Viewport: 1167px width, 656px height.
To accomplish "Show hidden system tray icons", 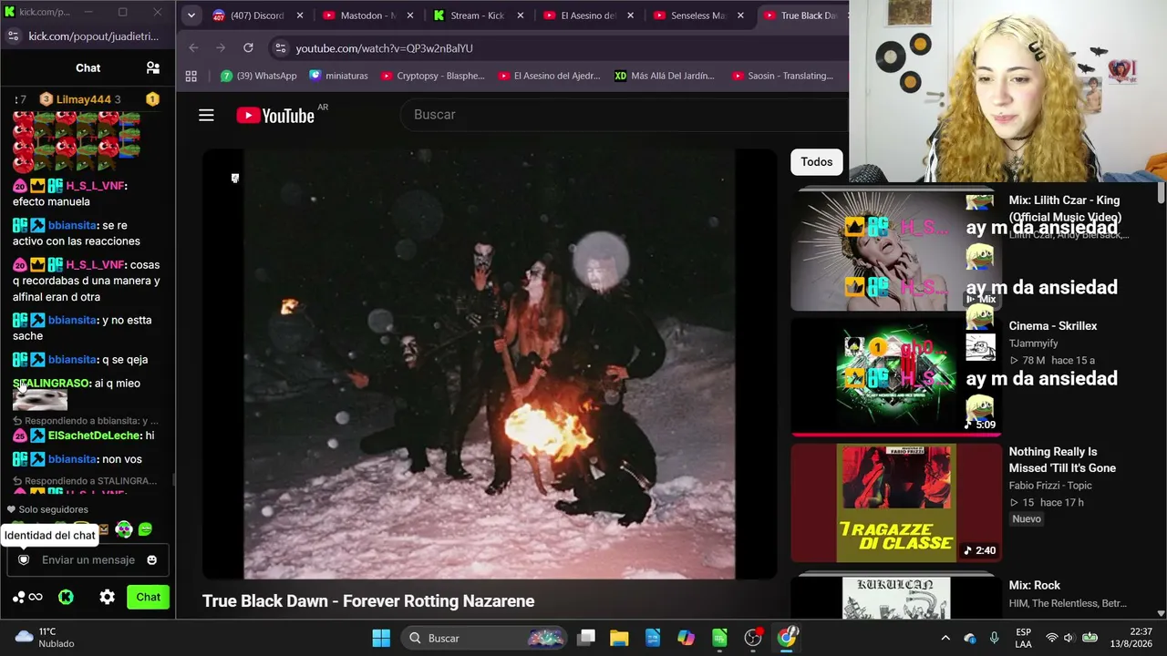I will pos(945,638).
